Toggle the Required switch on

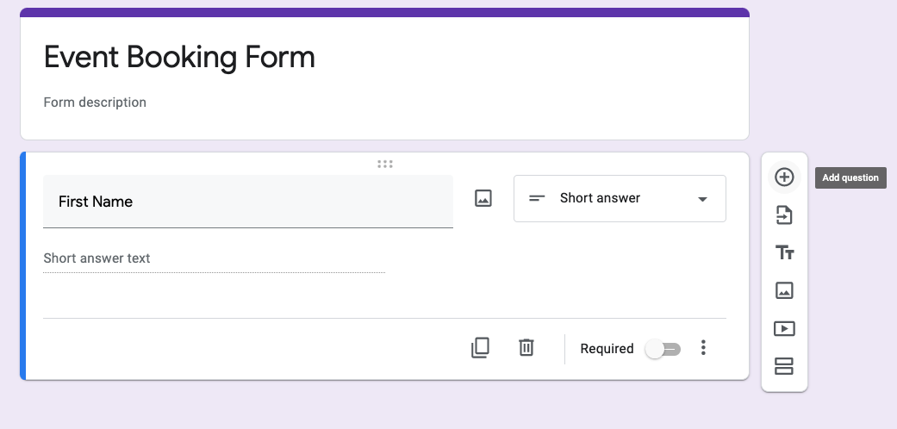click(663, 349)
